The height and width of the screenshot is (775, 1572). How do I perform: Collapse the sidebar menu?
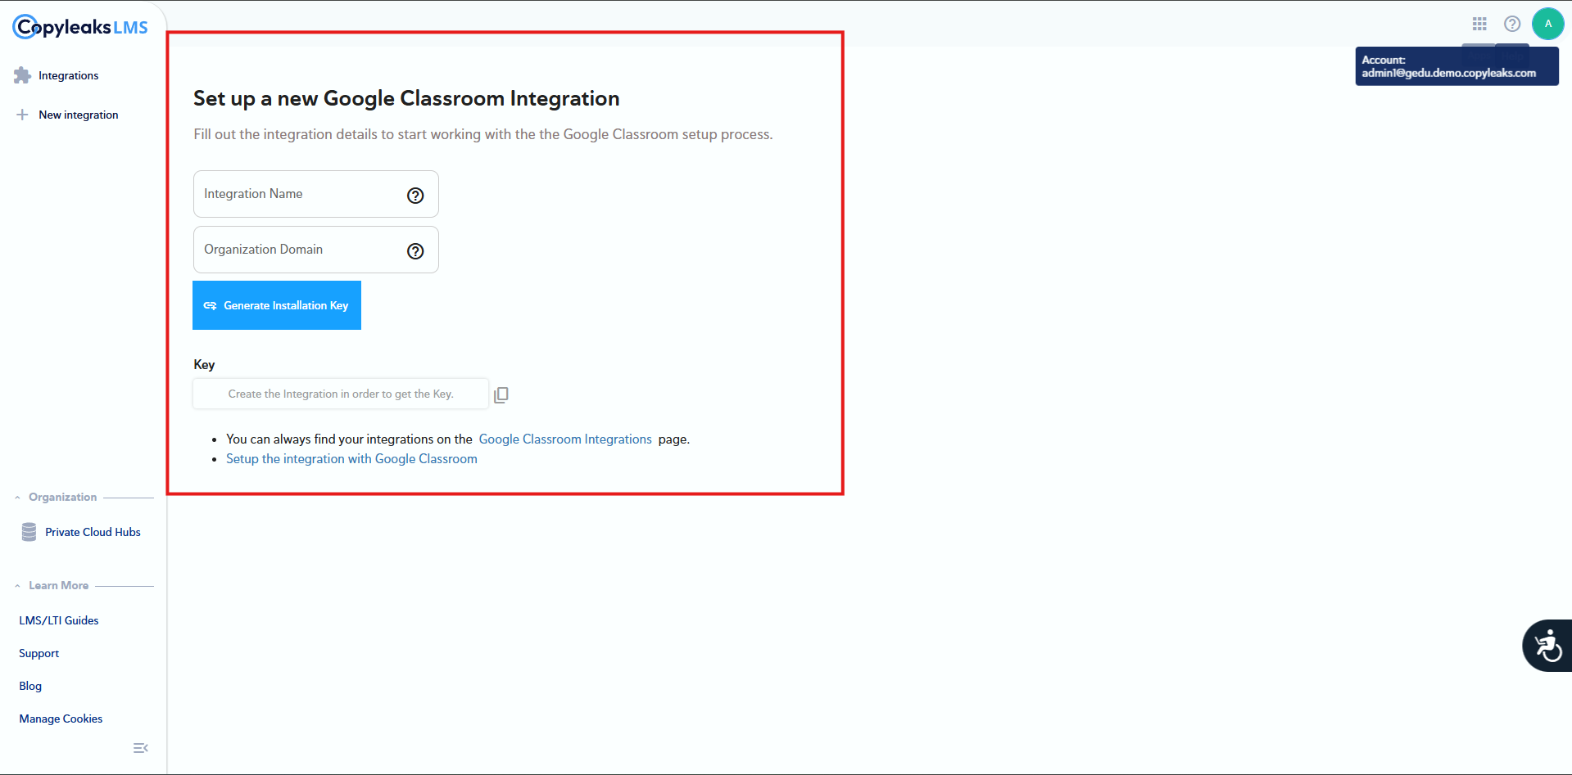141,748
